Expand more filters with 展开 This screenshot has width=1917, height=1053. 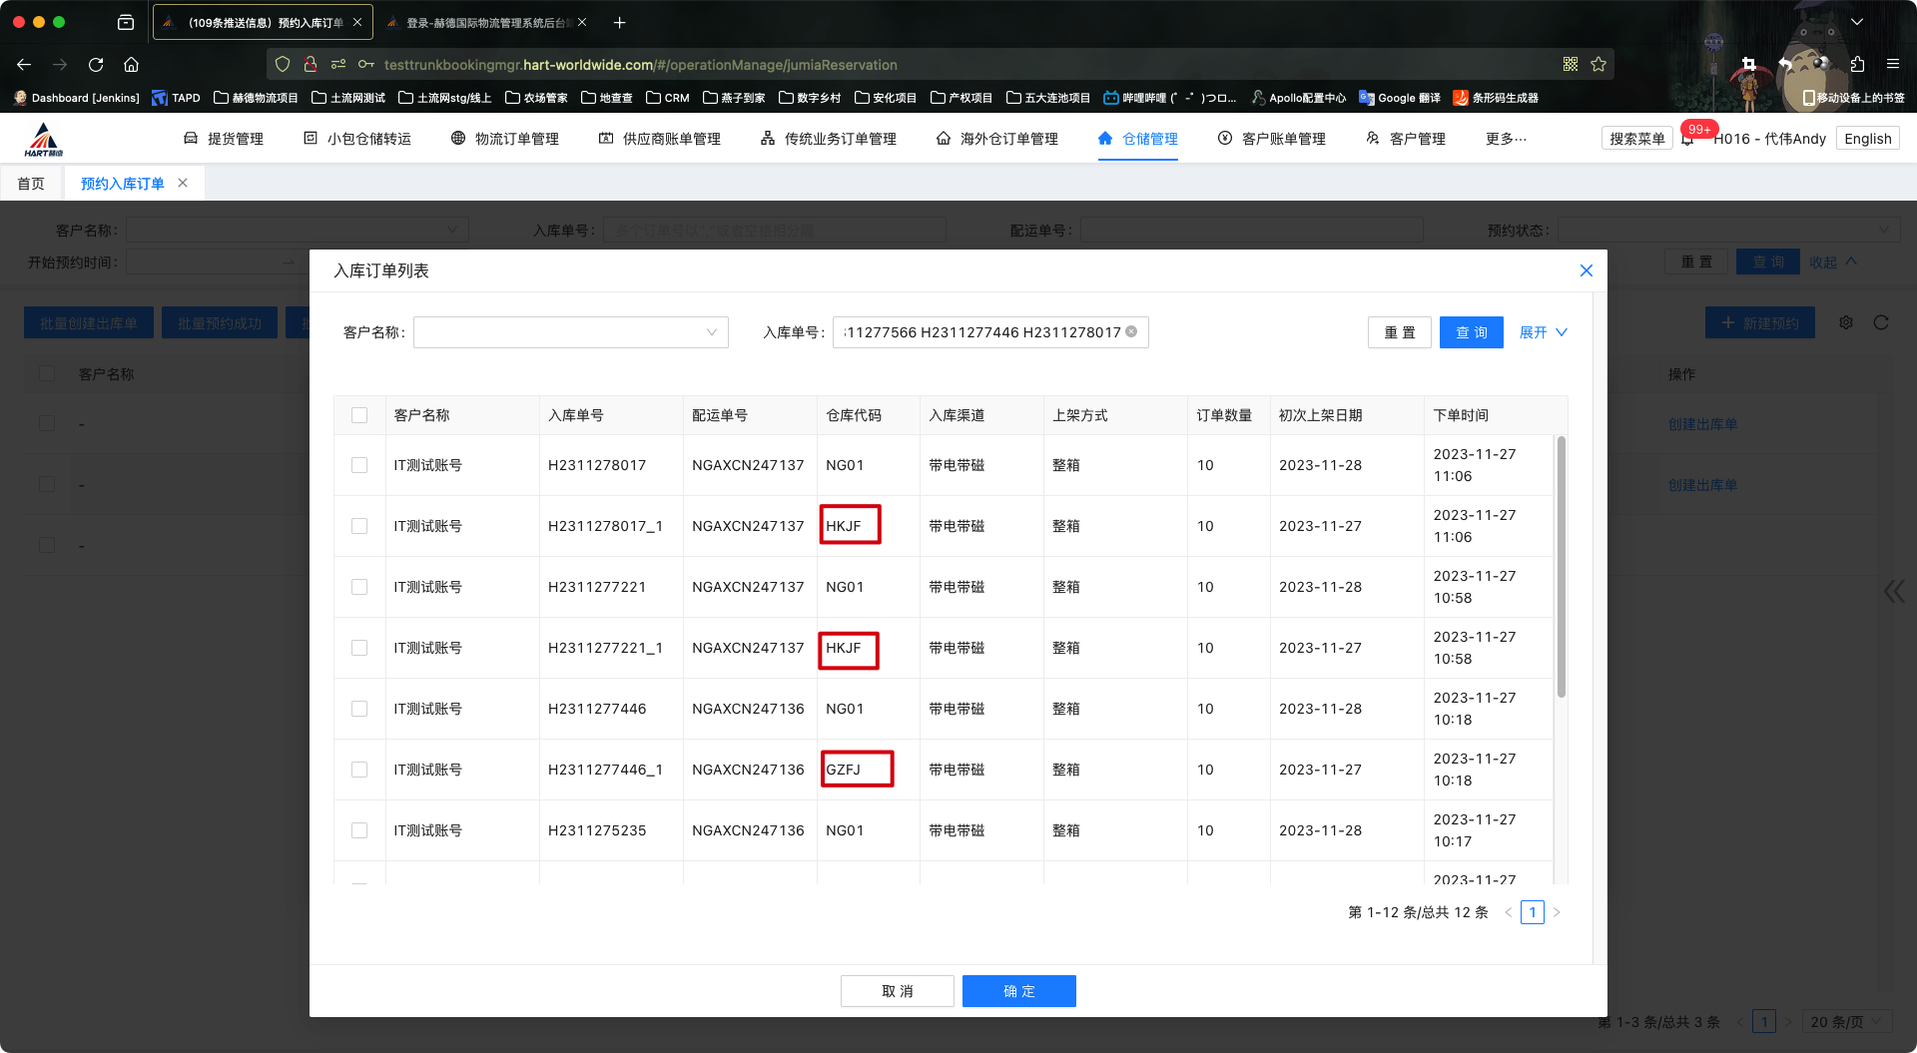(1543, 332)
